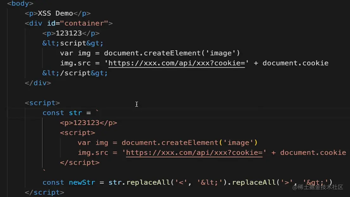350x197 pixels.
Task: Click the createElement line inside the template string
Action: (x=168, y=143)
